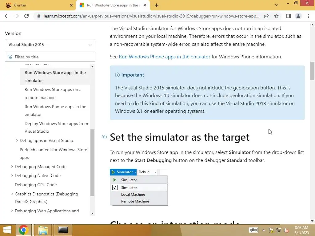Viewport: 315px width, 236px height.
Task: Click the Action Center flag icon
Action: [x=271, y=230]
